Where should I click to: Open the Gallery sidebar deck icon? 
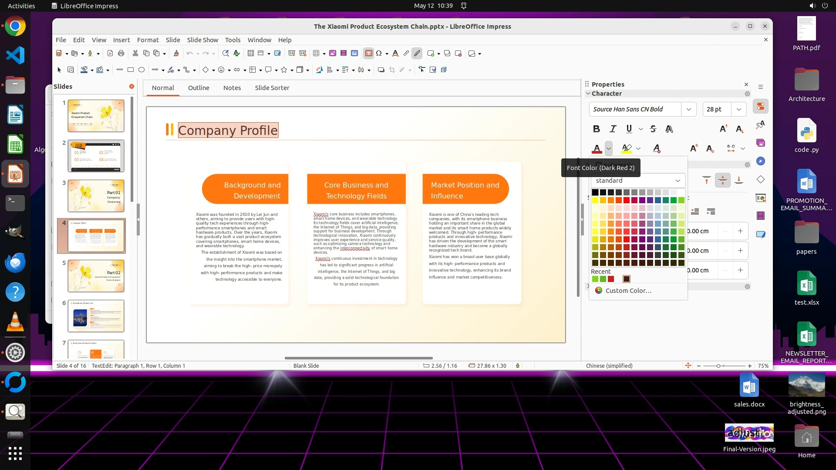pos(761,143)
